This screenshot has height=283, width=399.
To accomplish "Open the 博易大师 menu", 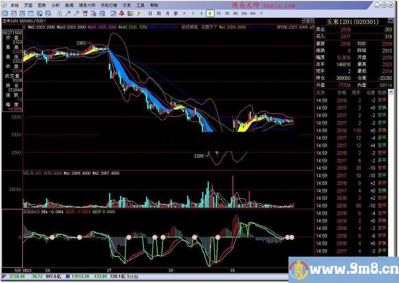I will 87,5.
